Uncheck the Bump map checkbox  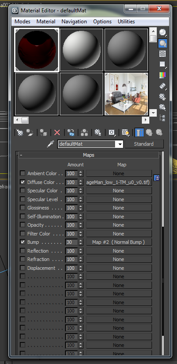[x=22, y=242]
